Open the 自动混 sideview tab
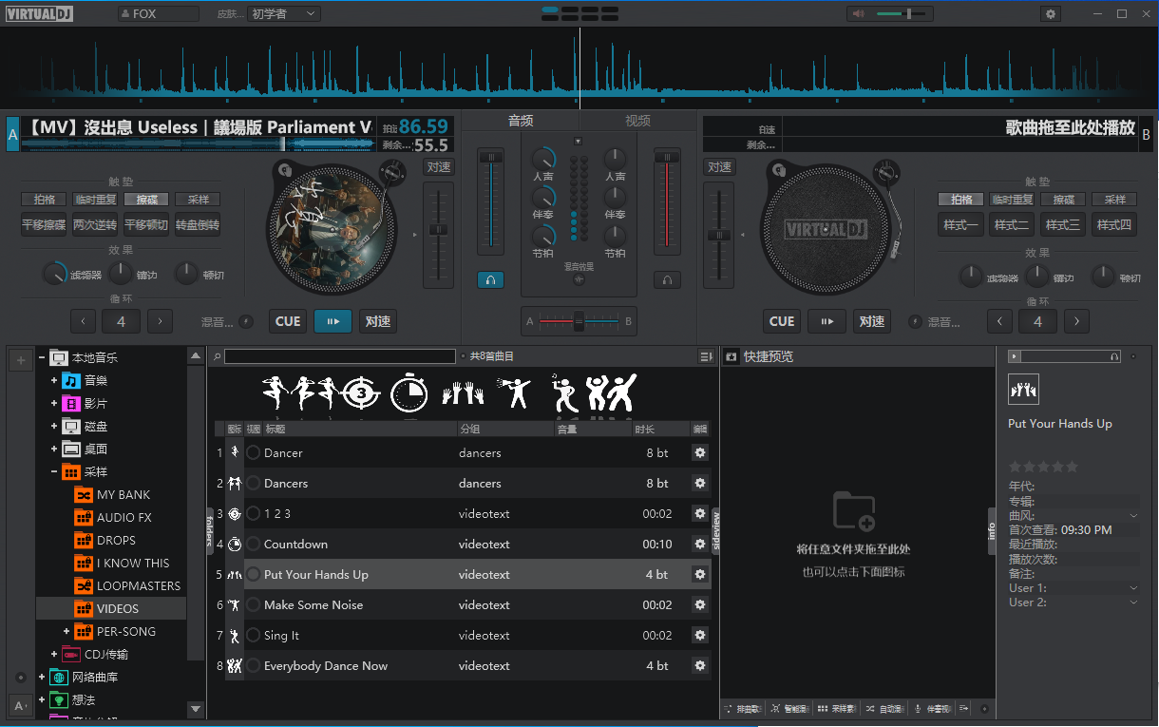Image resolution: width=1159 pixels, height=727 pixels. click(884, 709)
